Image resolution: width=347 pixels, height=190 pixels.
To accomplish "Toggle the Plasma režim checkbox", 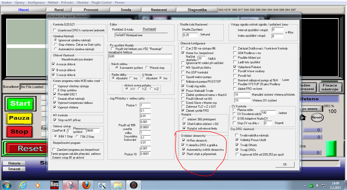I will coord(235,110).
